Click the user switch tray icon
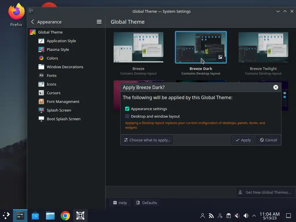The width and height of the screenshot is (296, 222). 220,216
